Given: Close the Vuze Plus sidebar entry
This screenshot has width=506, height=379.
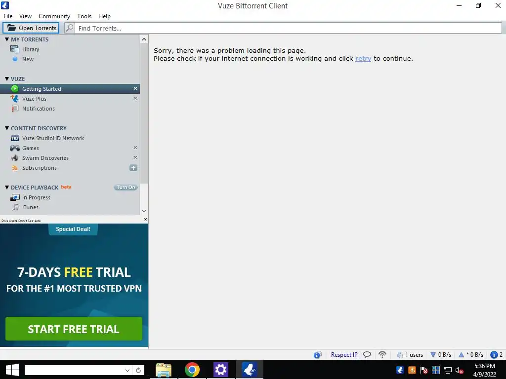Looking at the screenshot, I should [x=135, y=98].
